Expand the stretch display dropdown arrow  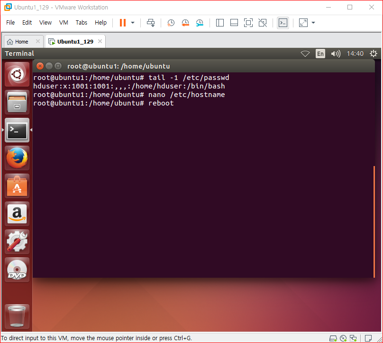313,23
